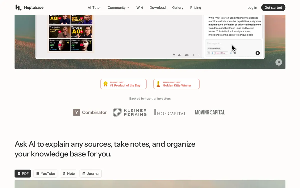This screenshot has width=300, height=188.
Task: Click the Kleiner Perkins logo
Action: tap(130, 112)
